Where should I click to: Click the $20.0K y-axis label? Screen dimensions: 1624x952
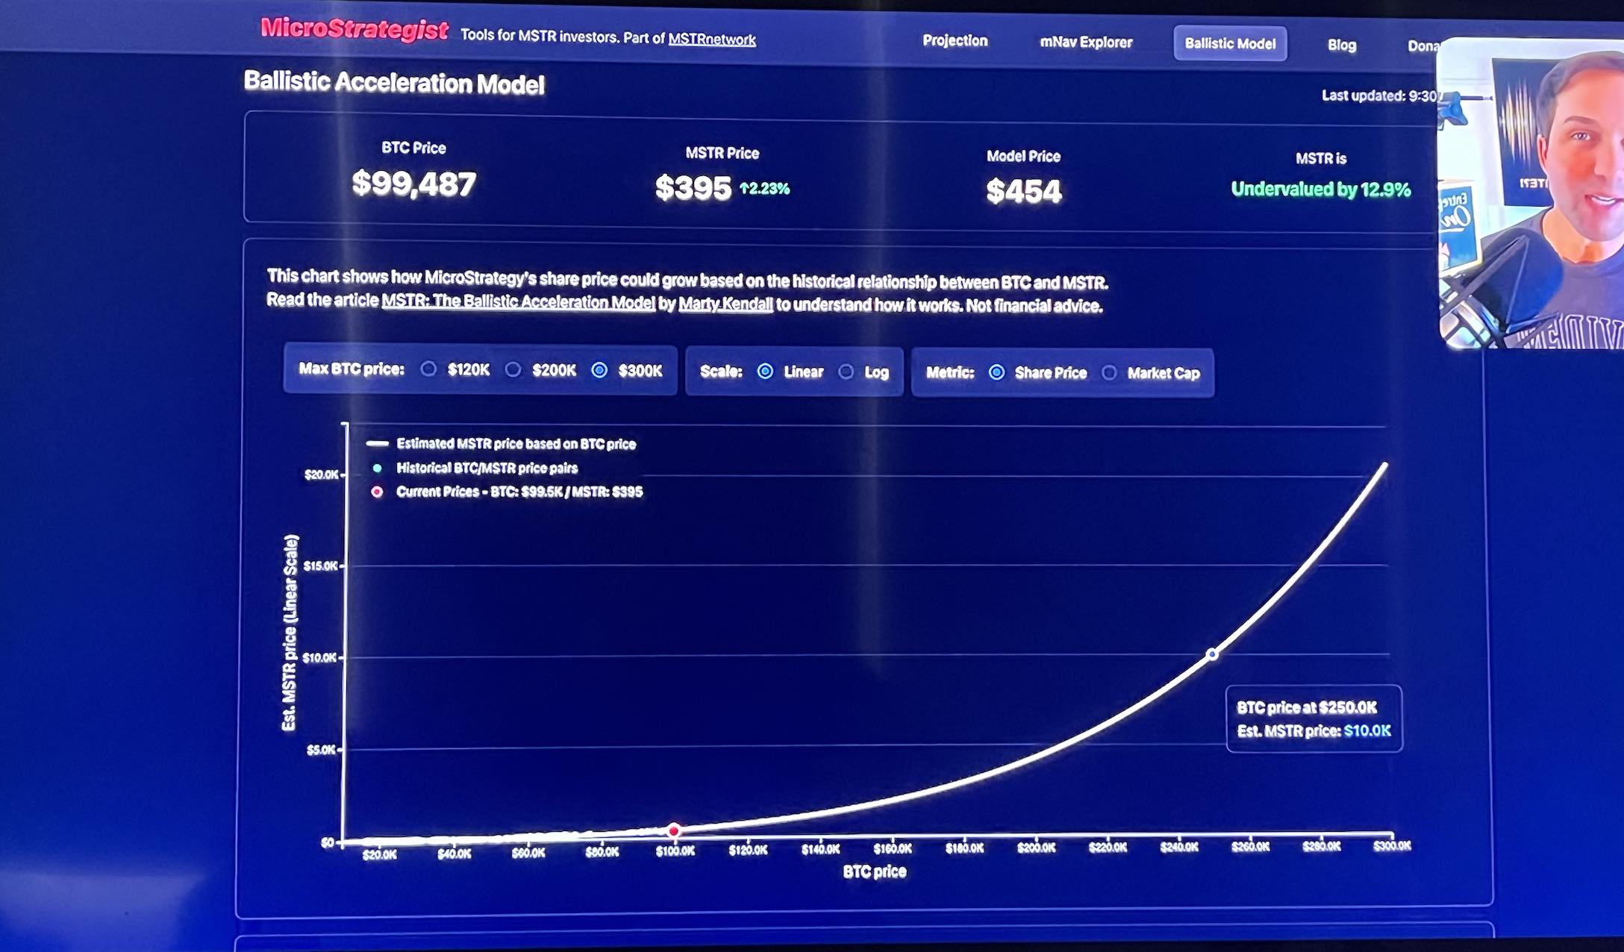click(x=321, y=475)
